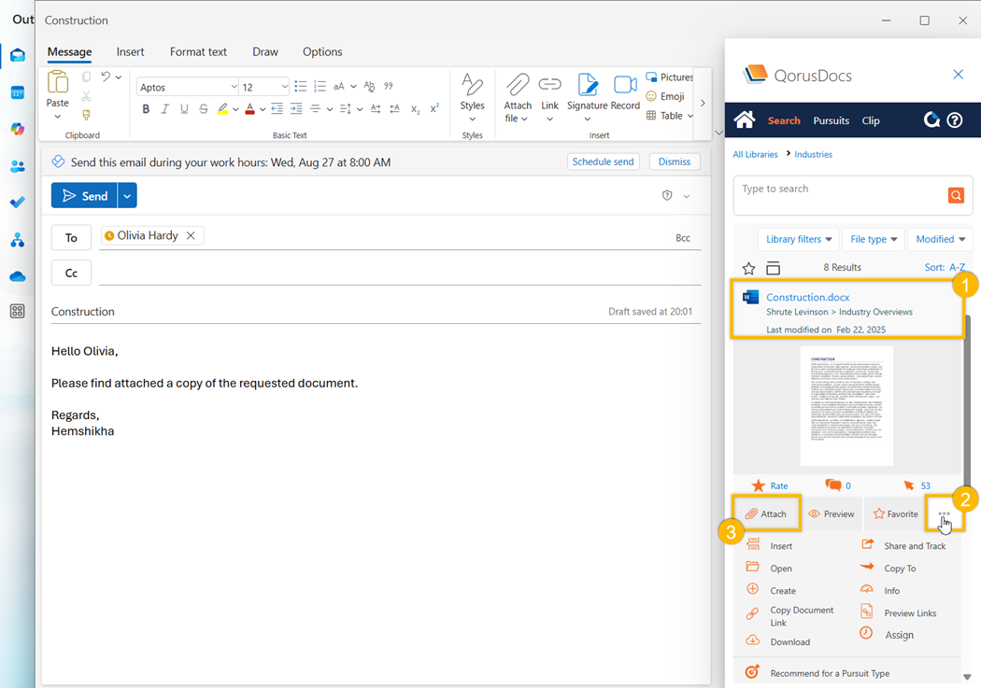Toggle bold formatting in the ribbon
Viewport: 981px width, 688px height.
(x=146, y=109)
